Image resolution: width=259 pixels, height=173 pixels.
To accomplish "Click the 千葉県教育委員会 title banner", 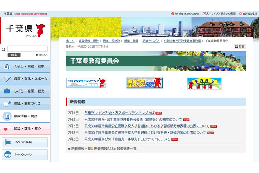I will [x=156, y=61].
